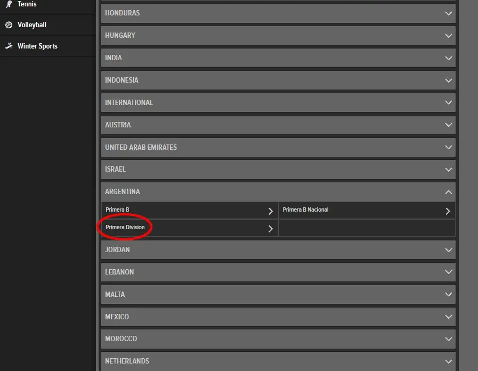Click the INTERNATIONAL header text

(x=129, y=102)
